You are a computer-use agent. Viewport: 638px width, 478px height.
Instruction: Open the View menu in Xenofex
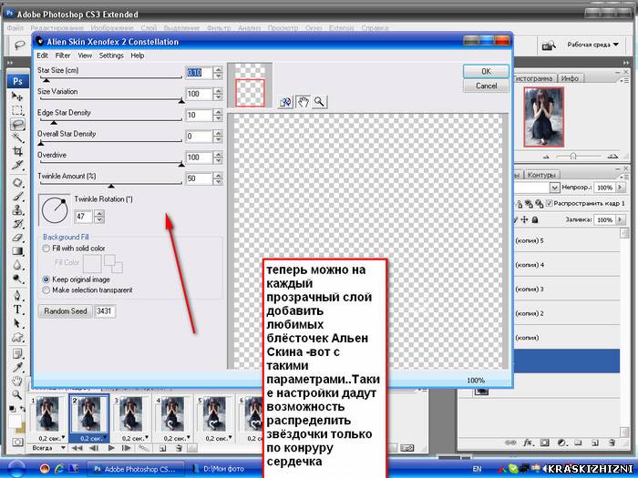click(x=85, y=56)
